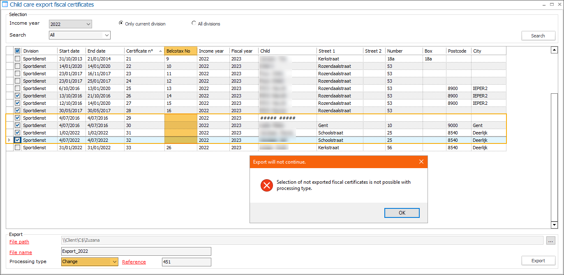Viewport: 564px width, 275px height.
Task: Click the window icon in title bar
Action: coord(5,5)
